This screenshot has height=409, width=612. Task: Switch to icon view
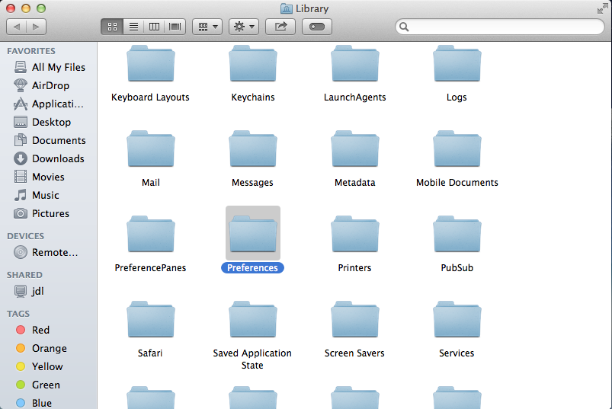coord(112,27)
